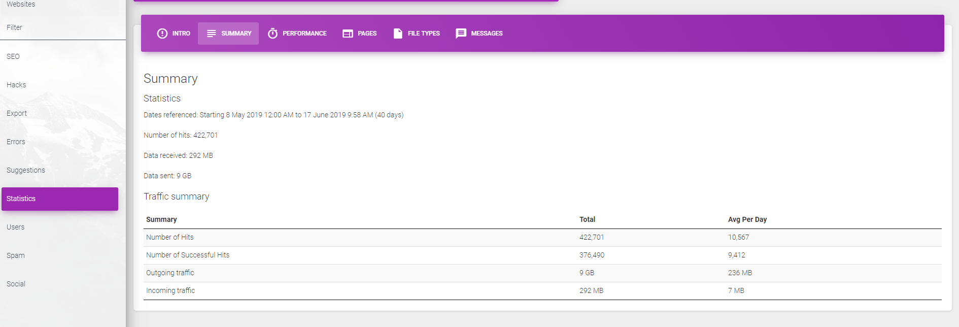Viewport: 959px width, 327px height.
Task: Select Export from the sidebar
Action: click(x=17, y=113)
